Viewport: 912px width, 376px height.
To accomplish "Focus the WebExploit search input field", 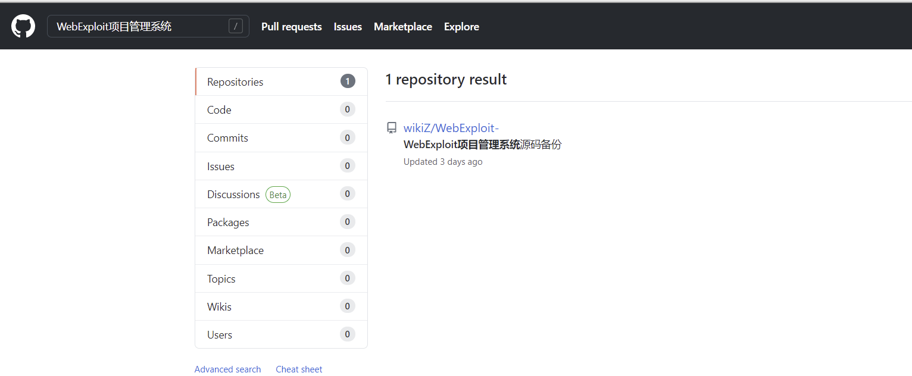I will (137, 26).
